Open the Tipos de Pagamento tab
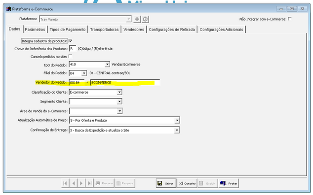Screen dimensions: 313x195 pos(68,30)
